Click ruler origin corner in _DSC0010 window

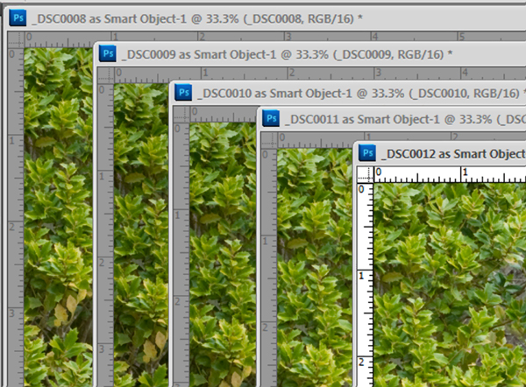(181, 114)
